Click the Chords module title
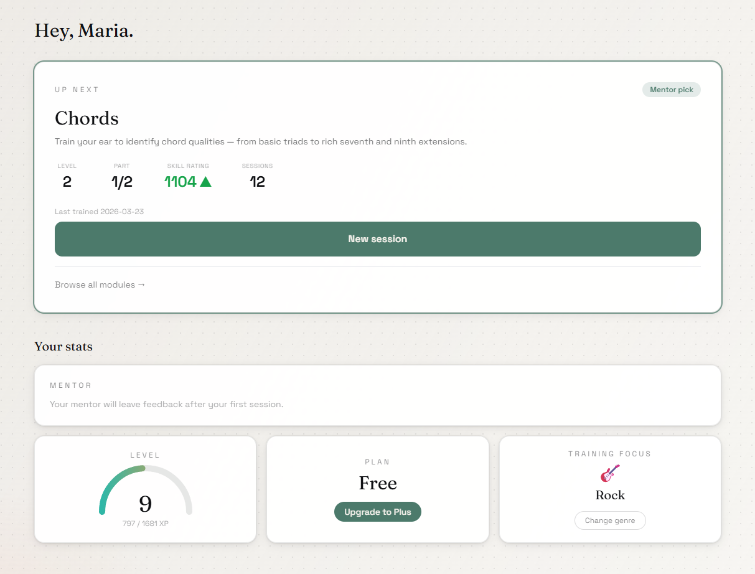 coord(87,118)
